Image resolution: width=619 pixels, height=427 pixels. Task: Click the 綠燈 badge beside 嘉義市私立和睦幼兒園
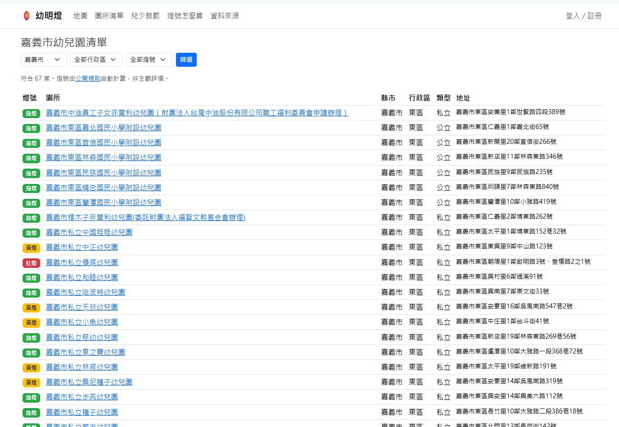[x=32, y=278]
